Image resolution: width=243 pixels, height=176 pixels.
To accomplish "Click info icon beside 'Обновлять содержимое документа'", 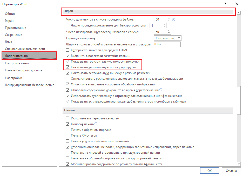I will (x=161, y=90).
